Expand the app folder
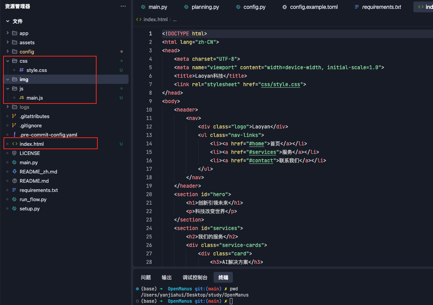 [x=8, y=33]
